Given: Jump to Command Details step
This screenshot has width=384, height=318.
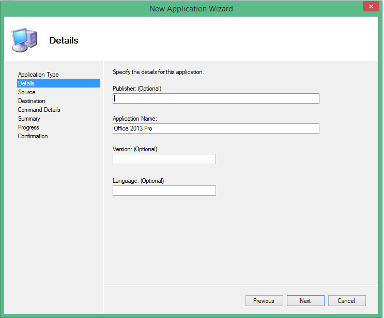Looking at the screenshot, I should [x=39, y=110].
